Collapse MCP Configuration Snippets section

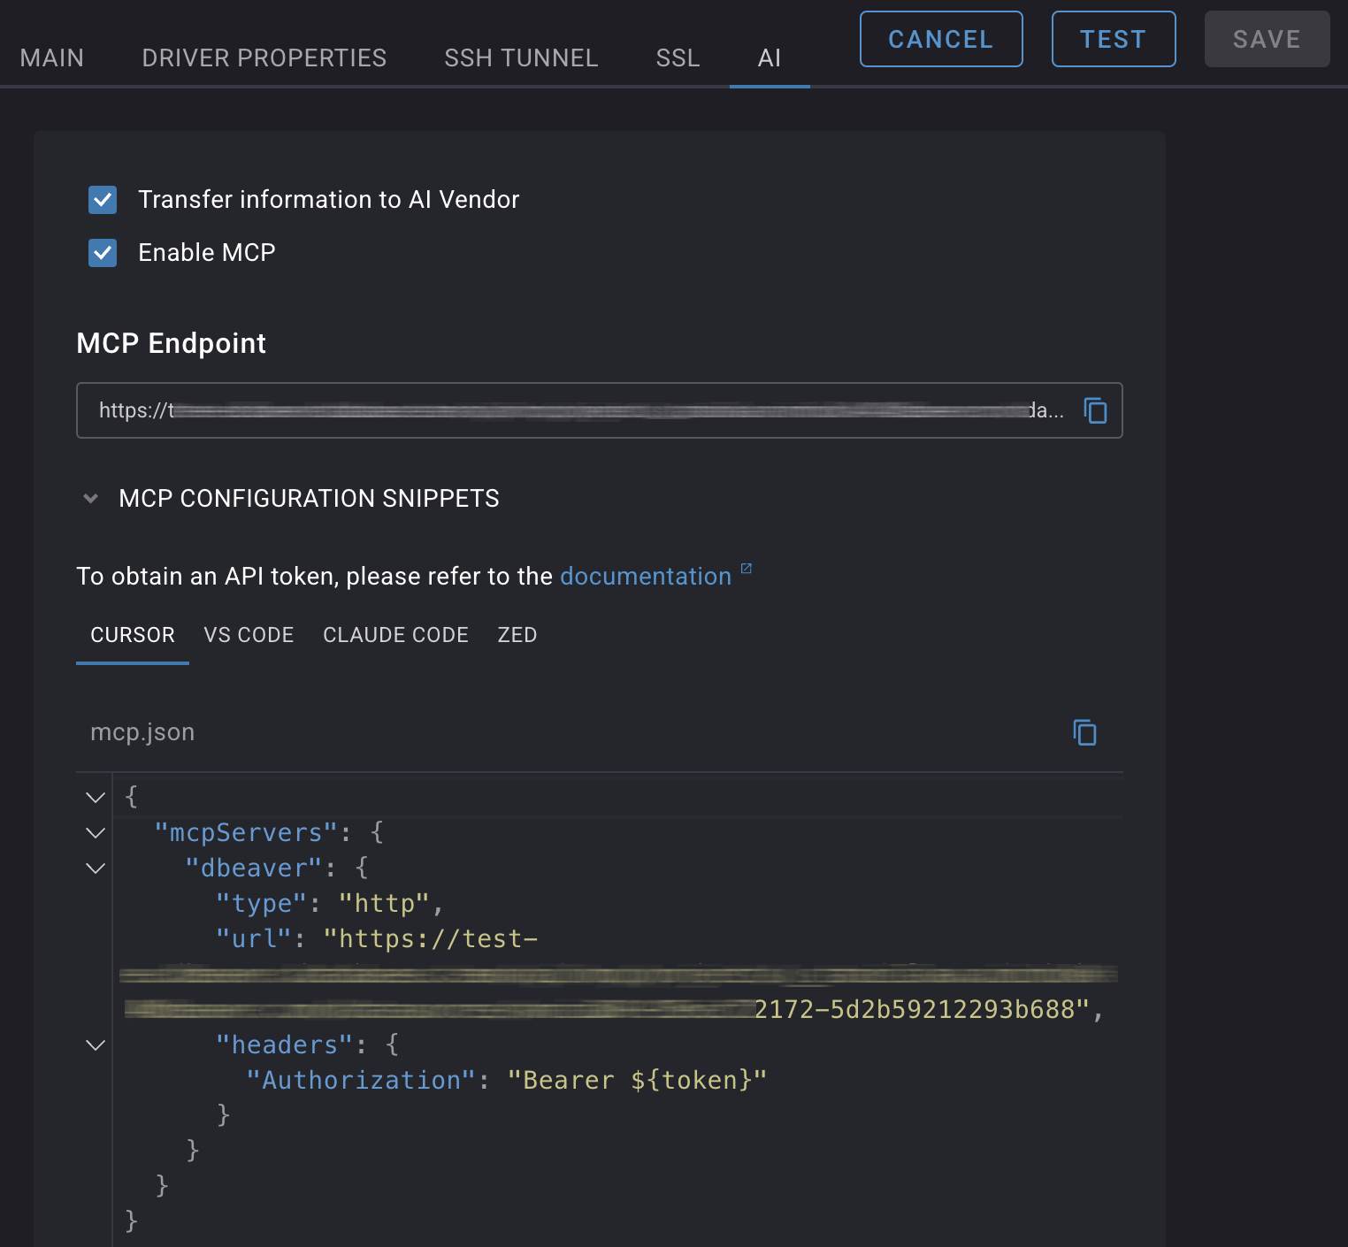(90, 499)
